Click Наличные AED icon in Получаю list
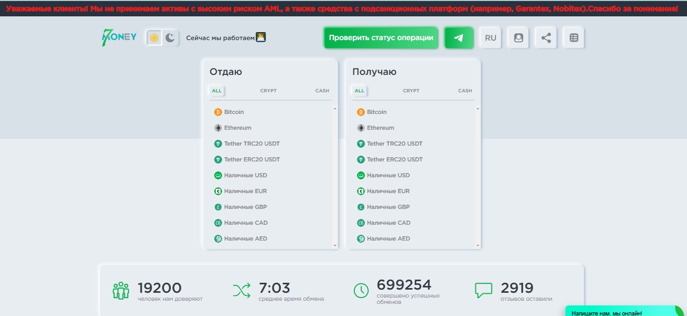Image resolution: width=687 pixels, height=316 pixels. tap(361, 238)
